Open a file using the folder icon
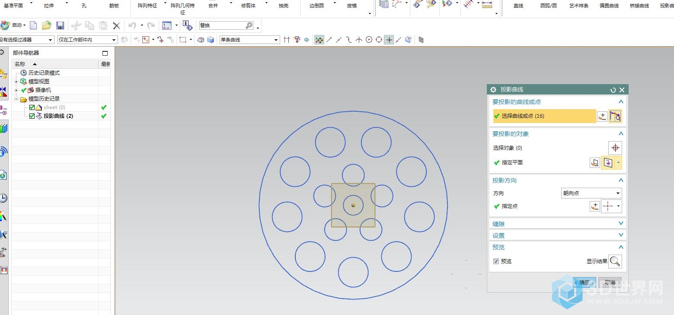Image resolution: width=674 pixels, height=315 pixels. pos(47,25)
